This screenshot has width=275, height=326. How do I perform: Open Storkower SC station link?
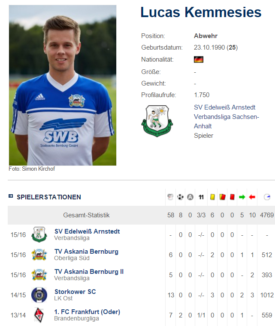75,292
